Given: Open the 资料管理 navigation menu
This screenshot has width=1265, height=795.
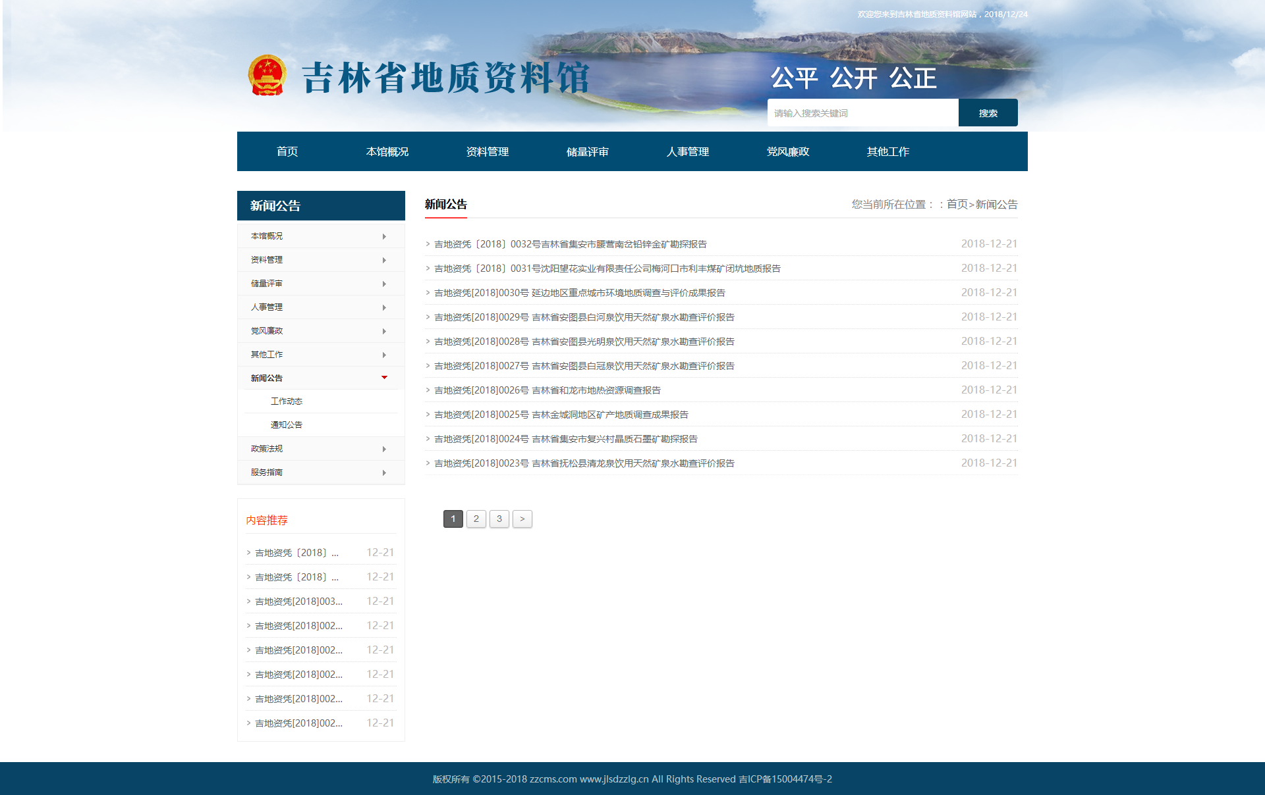Looking at the screenshot, I should pos(488,151).
